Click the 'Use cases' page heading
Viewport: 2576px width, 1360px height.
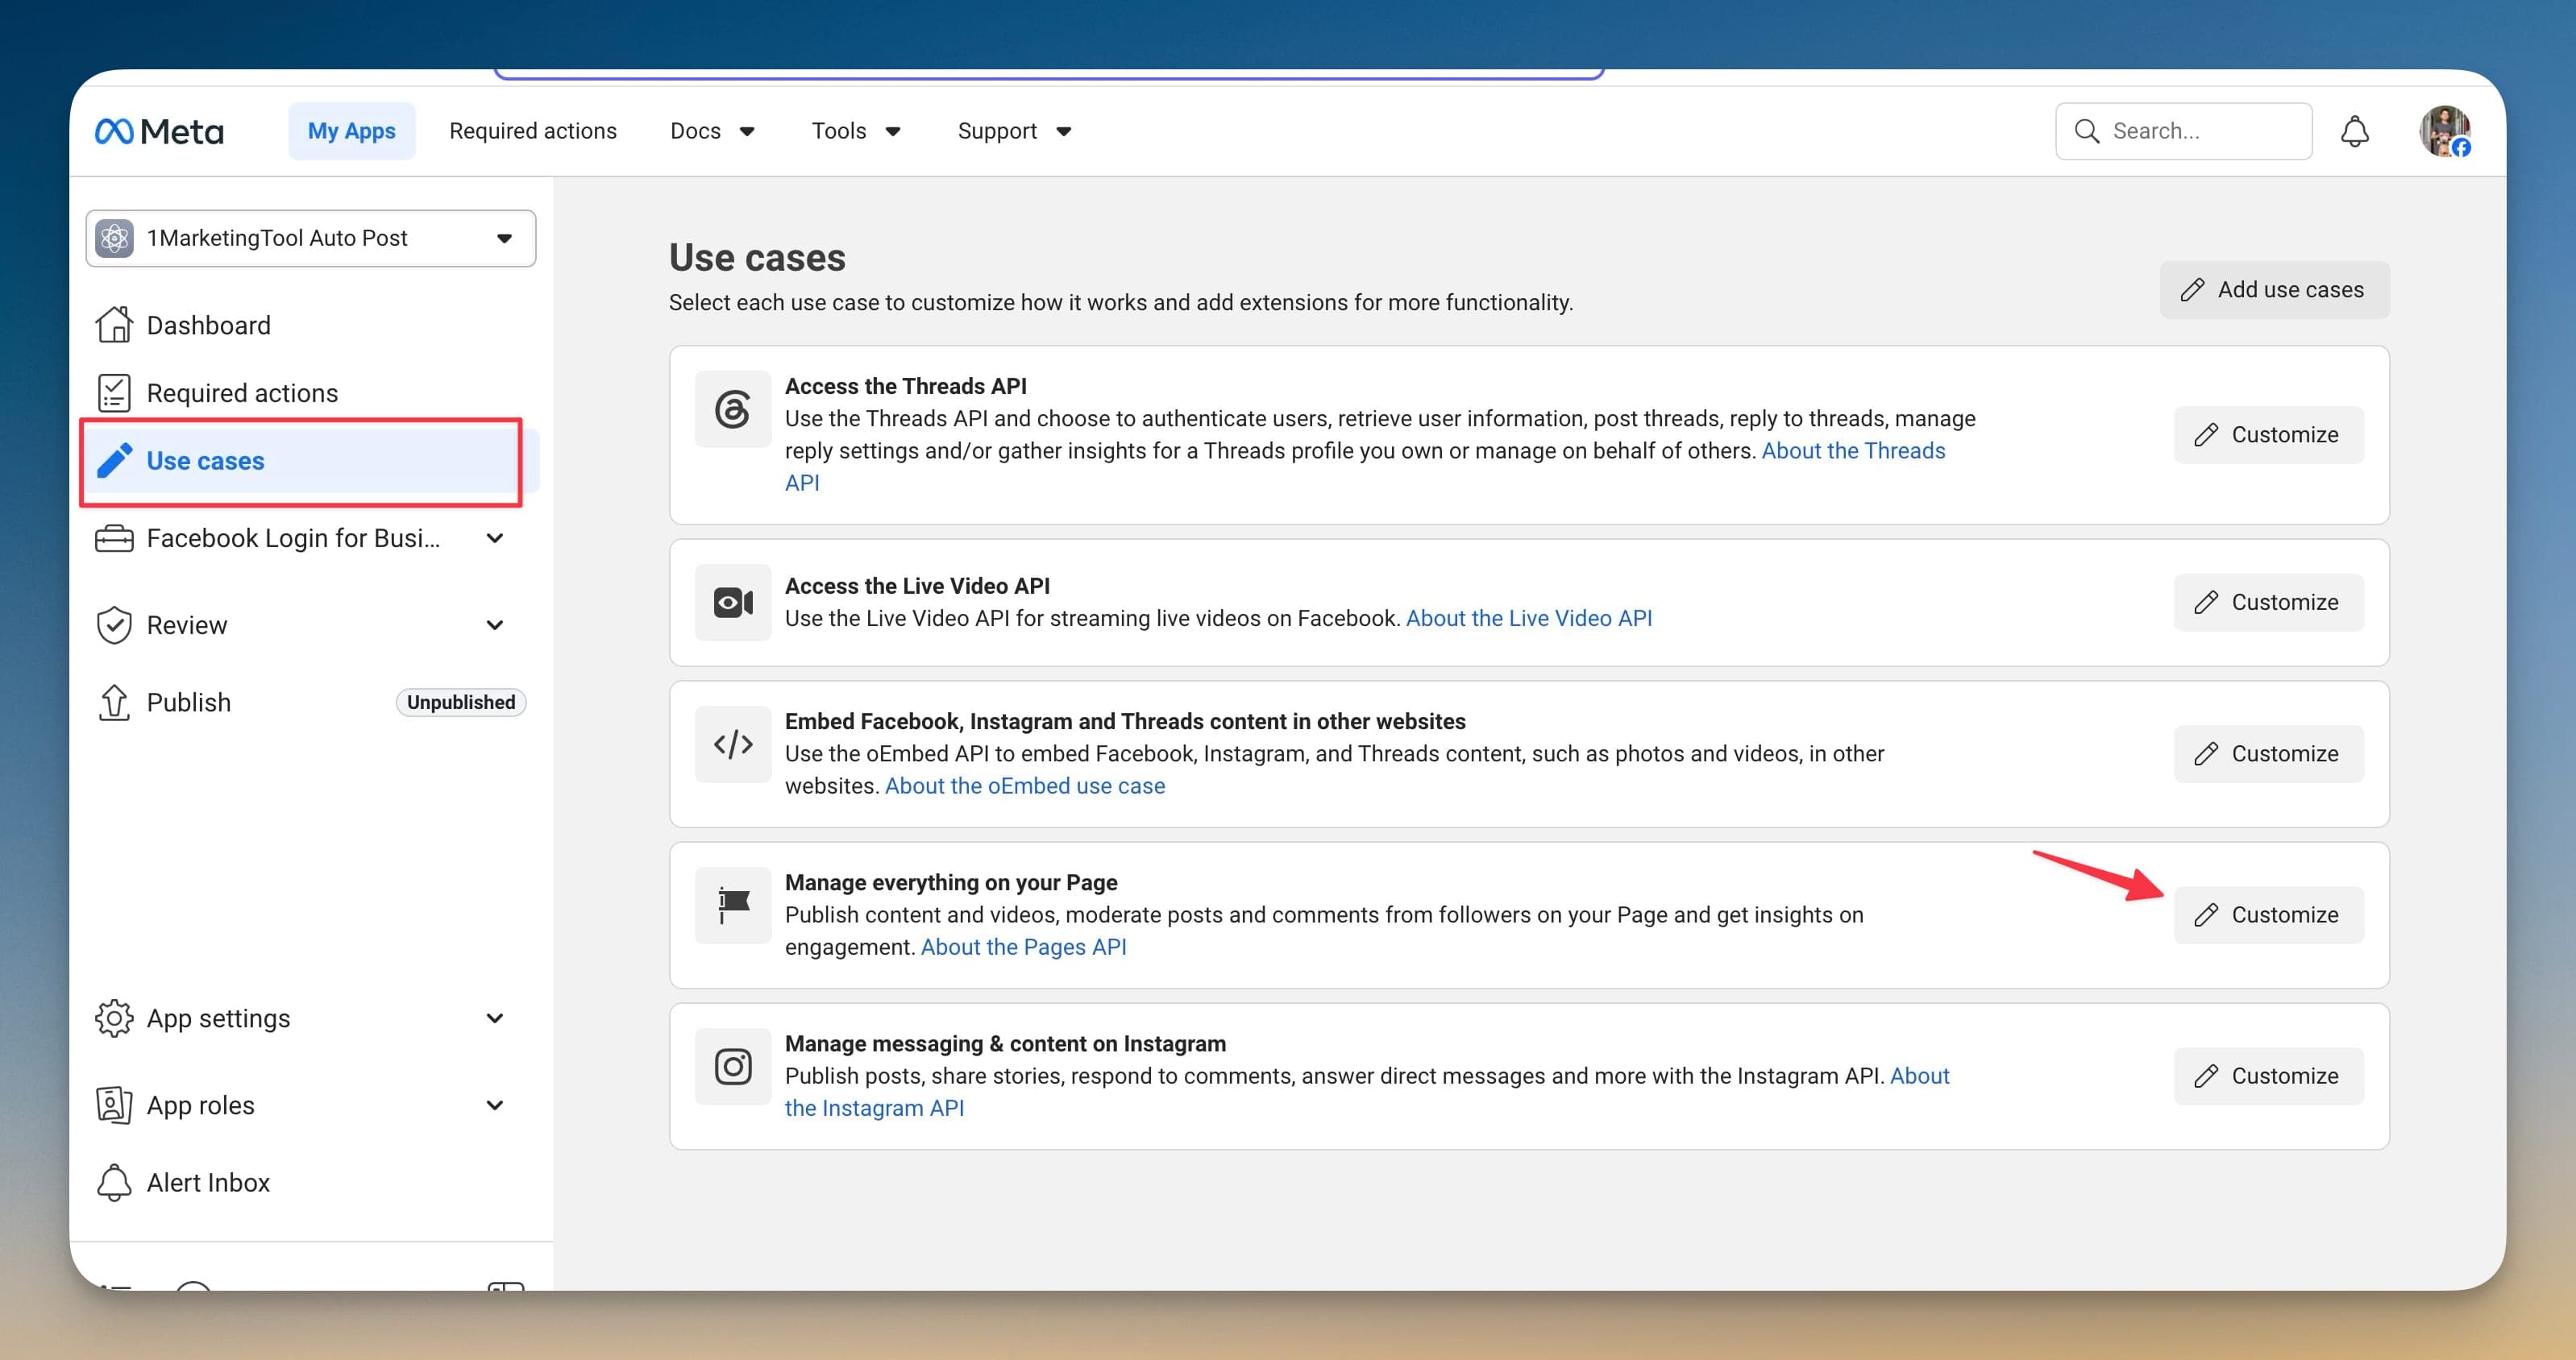757,258
